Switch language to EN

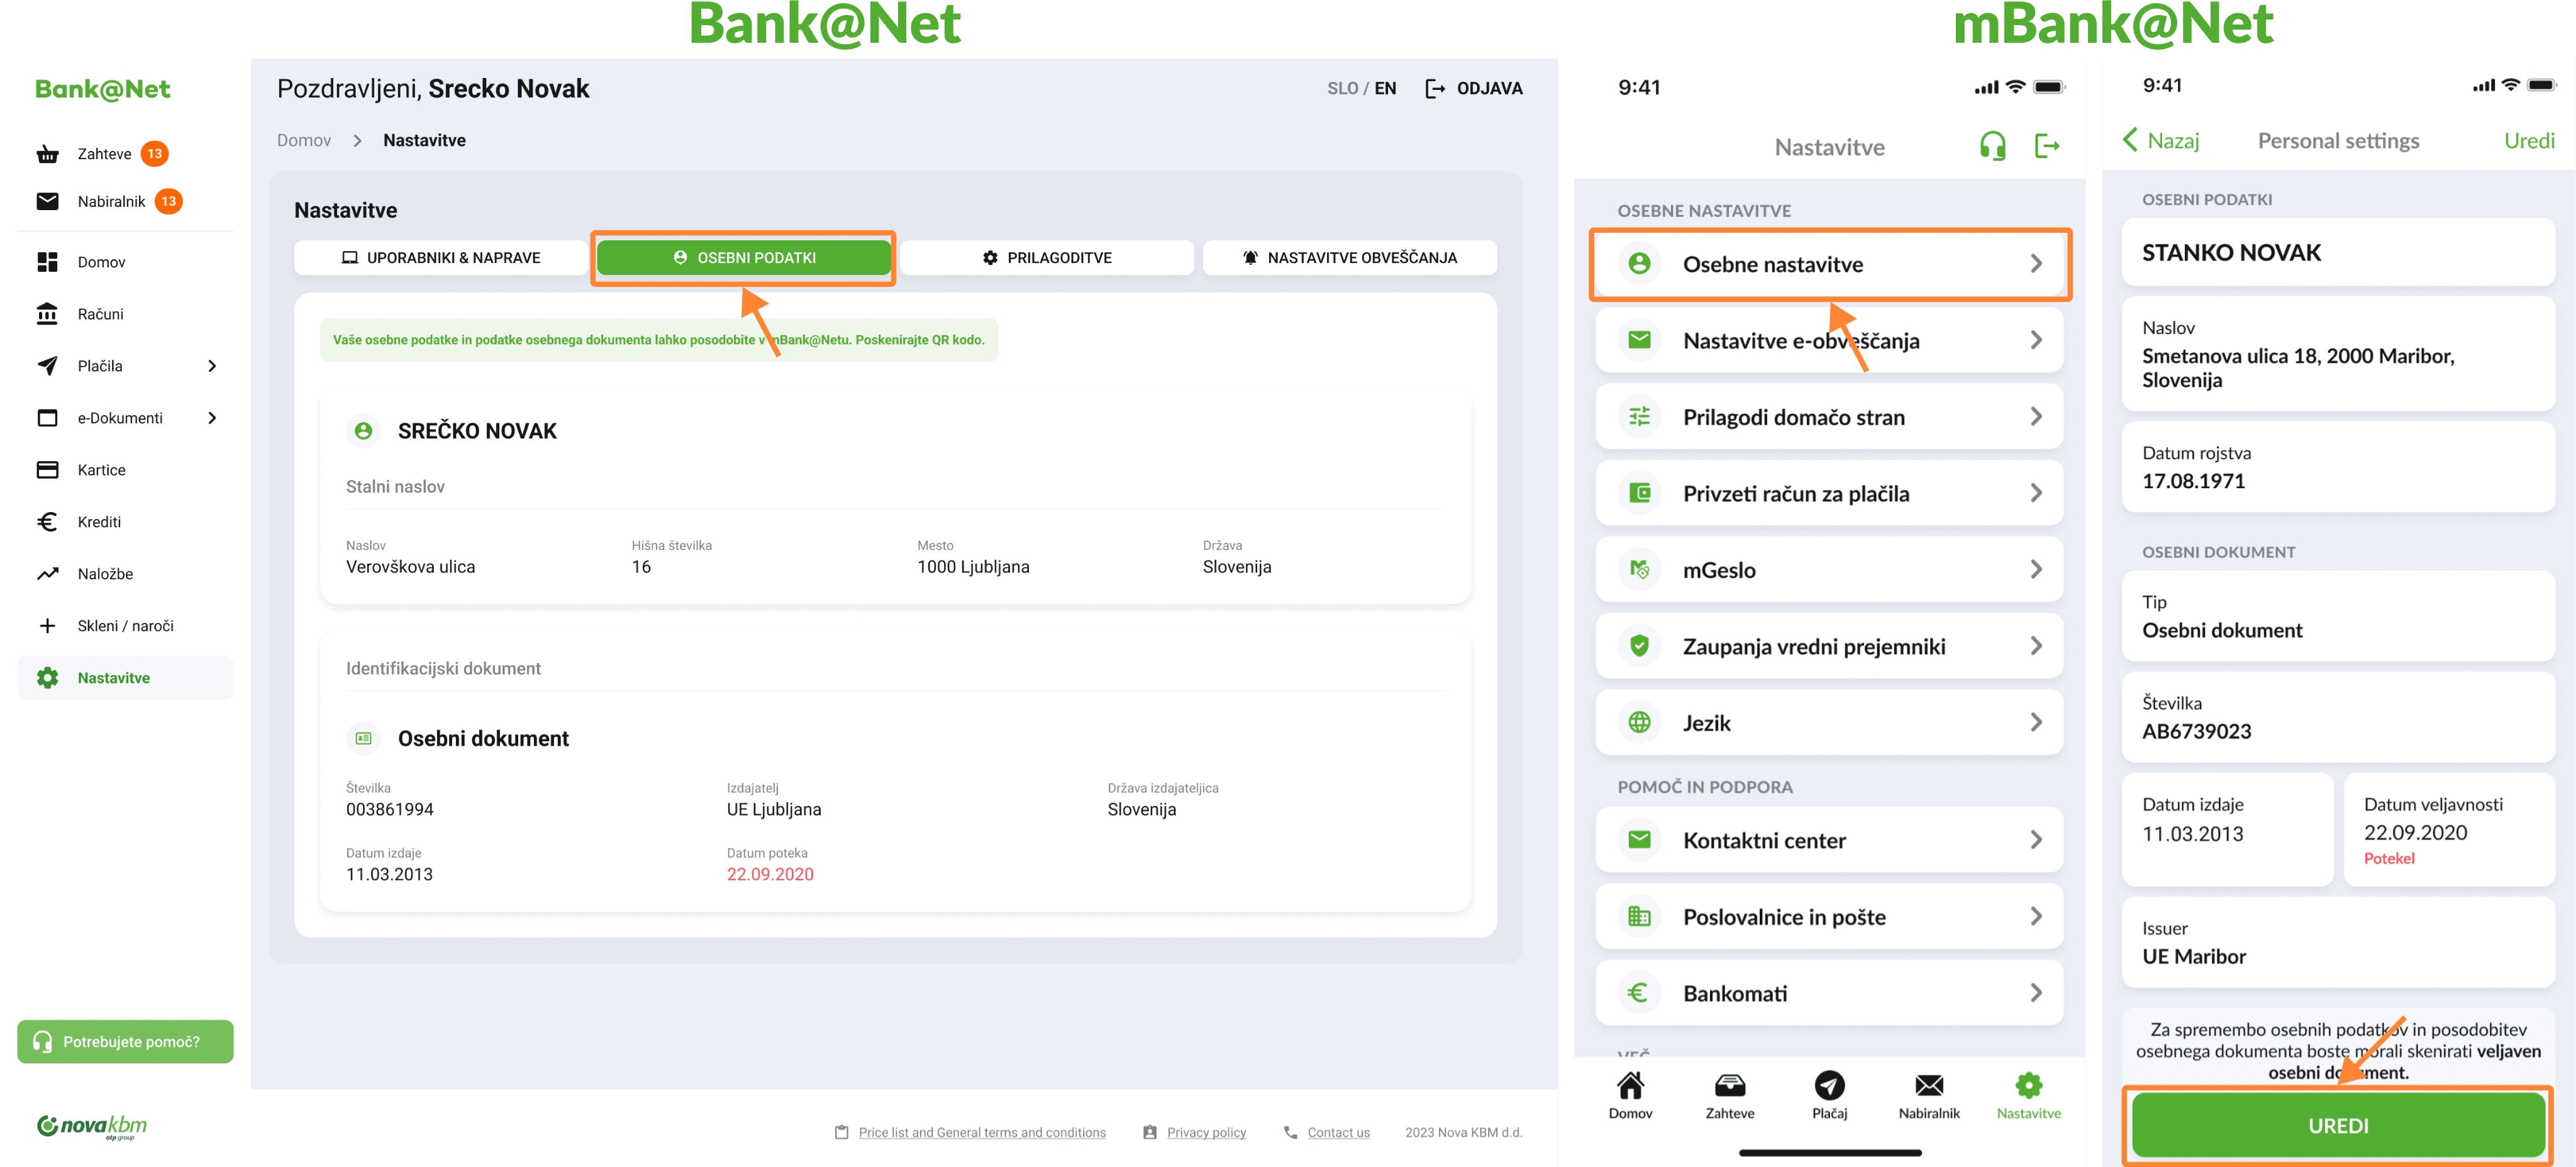[1385, 88]
